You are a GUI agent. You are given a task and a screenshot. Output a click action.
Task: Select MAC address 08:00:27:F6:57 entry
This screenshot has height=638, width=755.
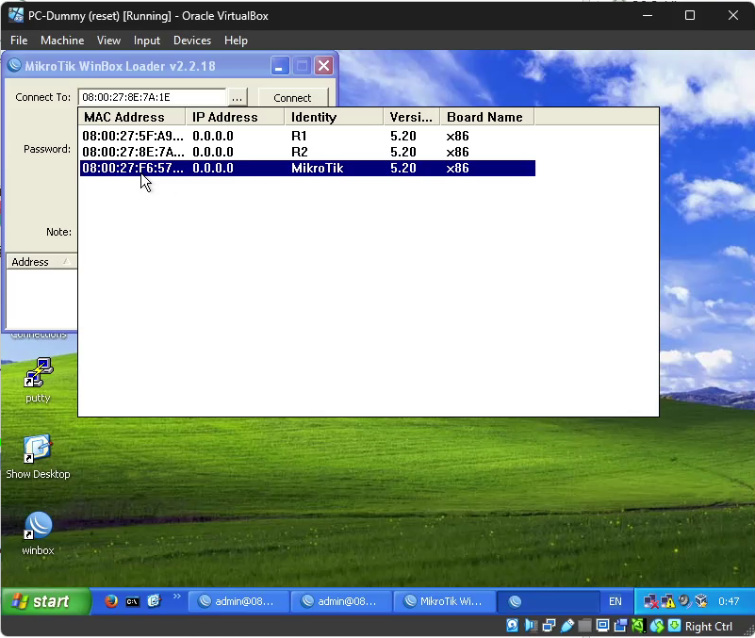pyautogui.click(x=132, y=168)
